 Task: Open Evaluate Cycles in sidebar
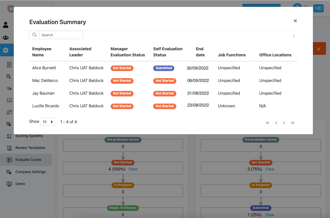click(26, 160)
